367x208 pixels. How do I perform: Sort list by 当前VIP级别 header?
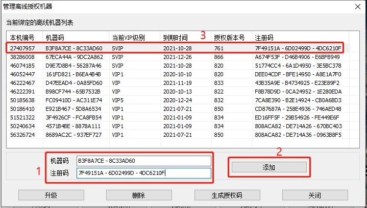point(135,38)
